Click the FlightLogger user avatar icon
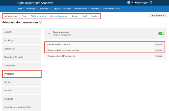Viewport: 169px width, 111px height. 134,3
